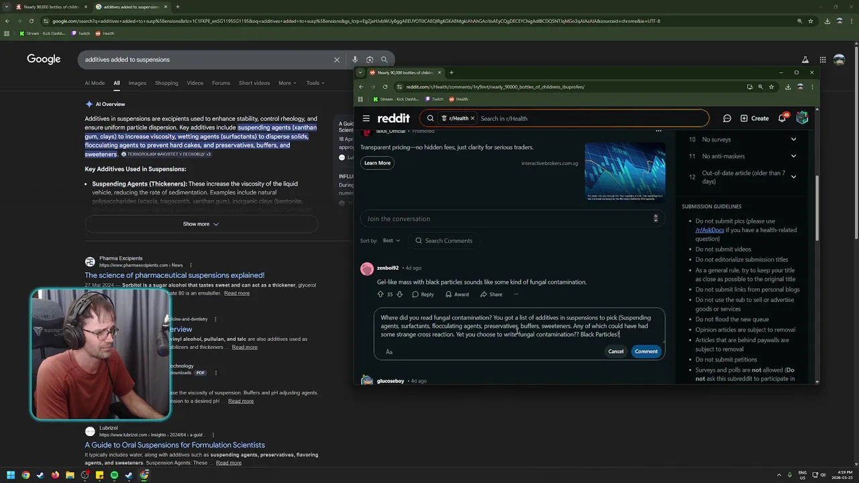Open Pharma Excipients result options menu
The image size is (859, 483).
click(x=191, y=265)
